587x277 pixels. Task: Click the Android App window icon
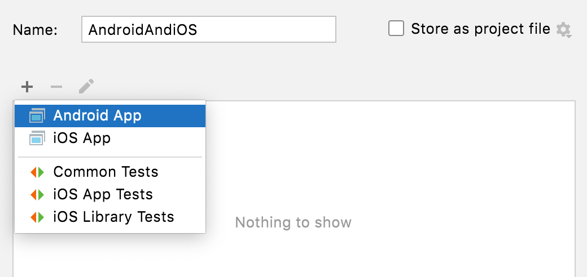[x=37, y=115]
